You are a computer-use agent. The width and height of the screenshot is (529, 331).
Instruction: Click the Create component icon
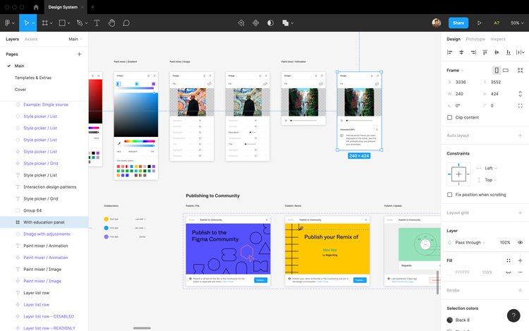point(256,23)
